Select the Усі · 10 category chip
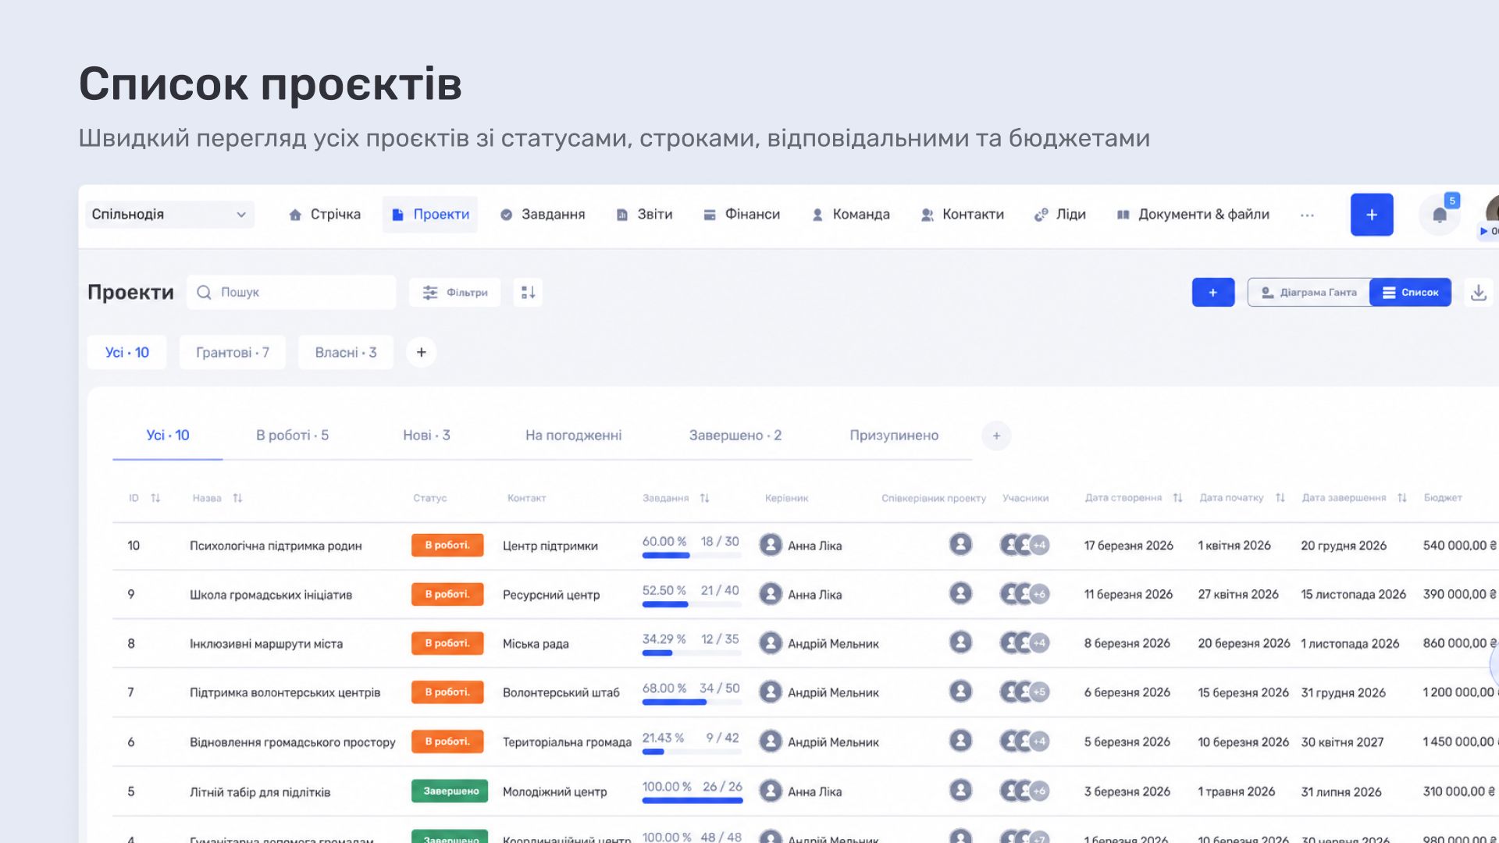 pyautogui.click(x=126, y=352)
